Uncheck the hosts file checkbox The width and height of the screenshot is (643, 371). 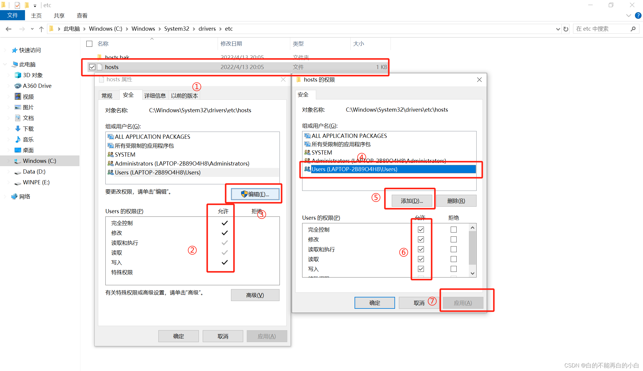pyautogui.click(x=92, y=67)
